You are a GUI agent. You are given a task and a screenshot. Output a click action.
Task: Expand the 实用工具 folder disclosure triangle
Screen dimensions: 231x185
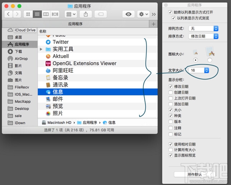point(41,49)
